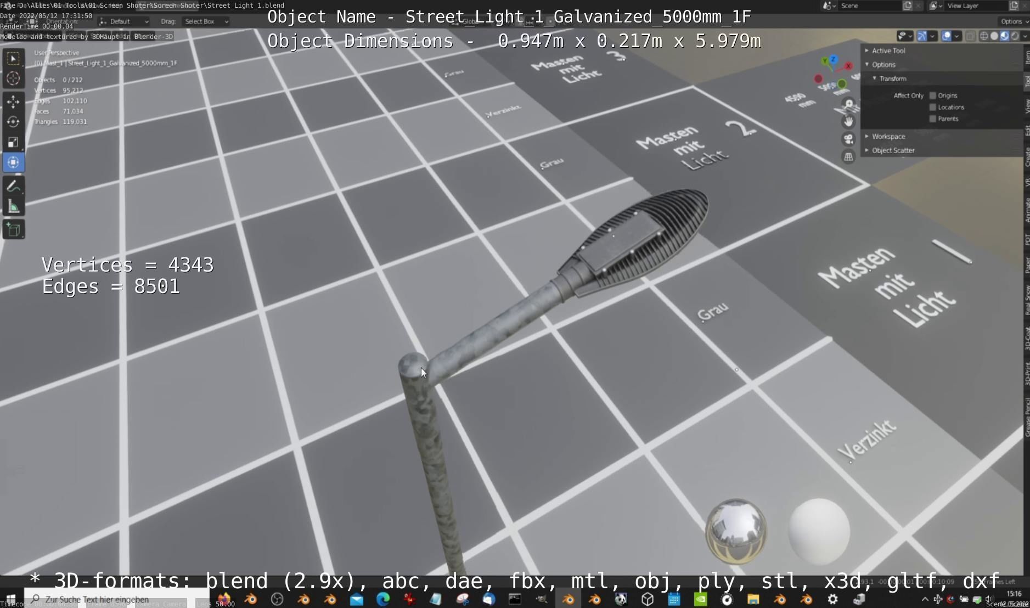Click the pan view hand icon

pyautogui.click(x=849, y=121)
